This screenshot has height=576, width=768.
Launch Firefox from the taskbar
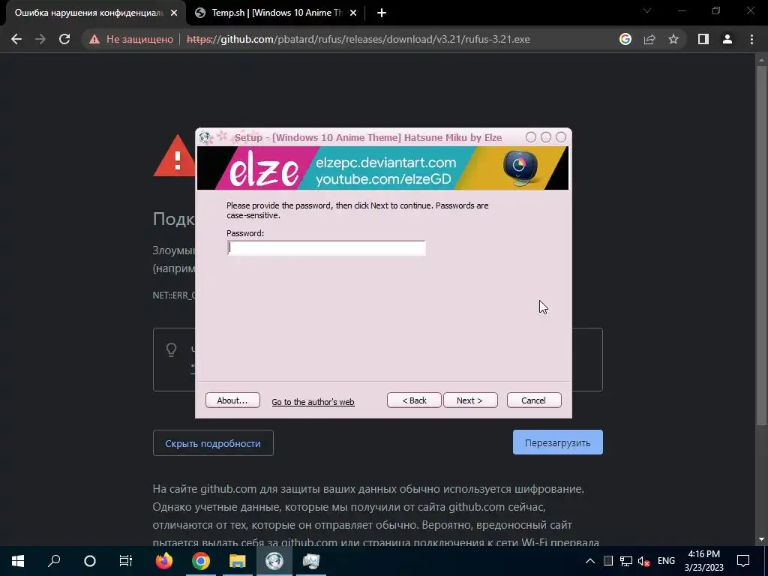pyautogui.click(x=164, y=561)
